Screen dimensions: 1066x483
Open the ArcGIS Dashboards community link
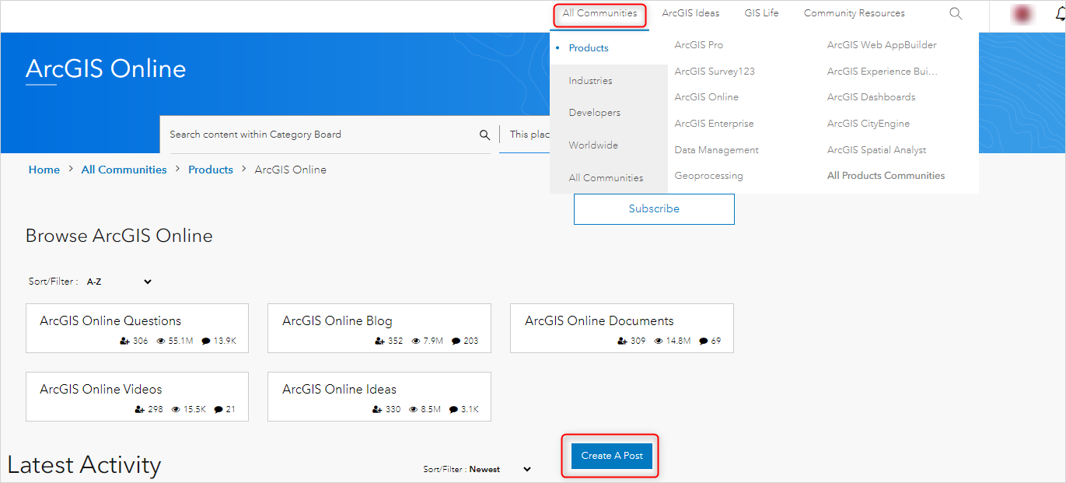point(871,97)
